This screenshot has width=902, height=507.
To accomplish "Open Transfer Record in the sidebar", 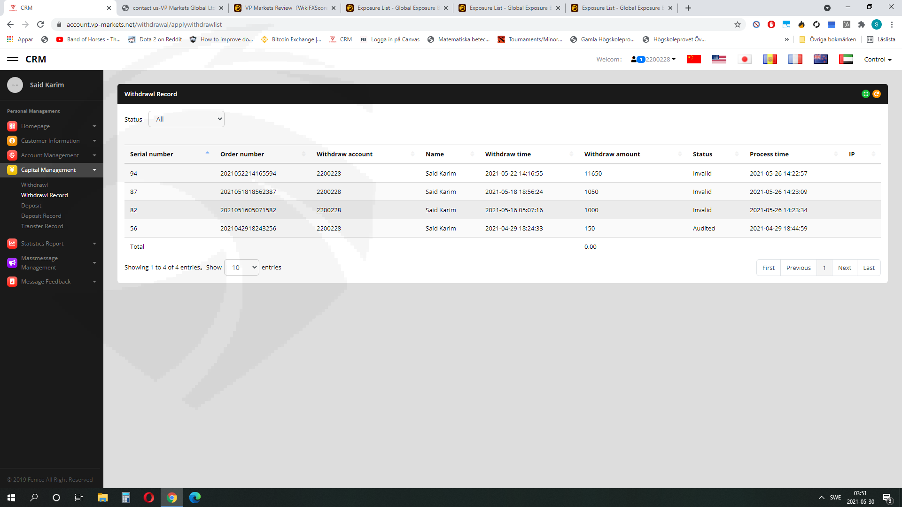I will coord(42,226).
